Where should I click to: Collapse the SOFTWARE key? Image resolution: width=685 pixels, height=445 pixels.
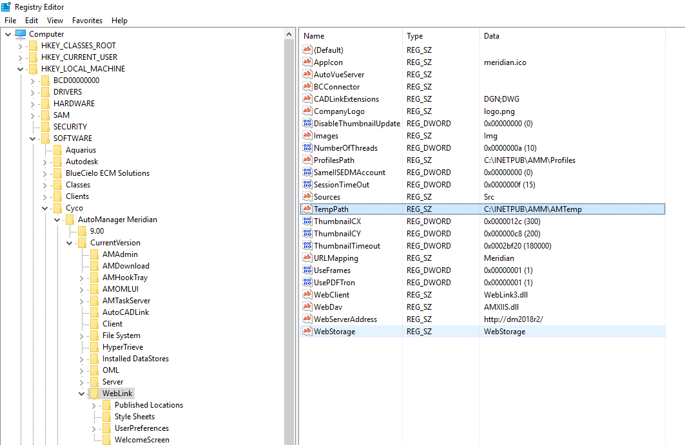click(x=32, y=138)
